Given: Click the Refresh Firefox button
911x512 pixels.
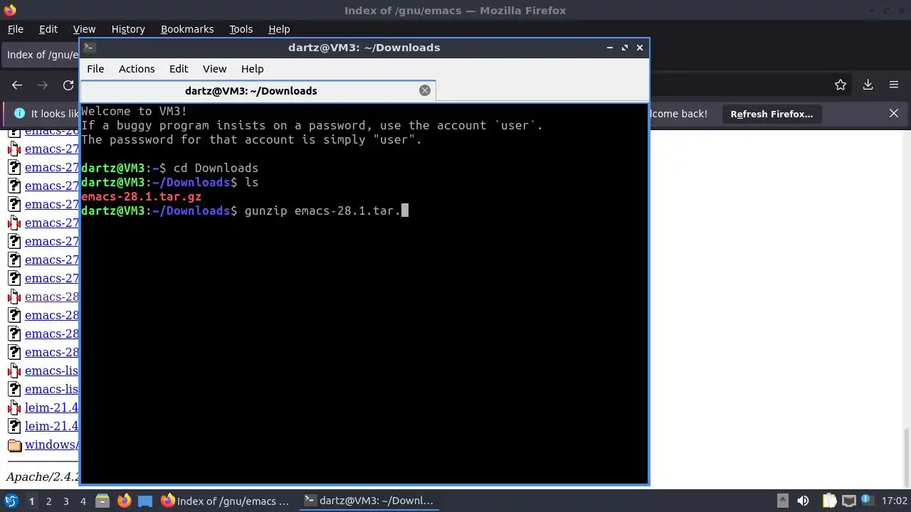Looking at the screenshot, I should (x=772, y=114).
